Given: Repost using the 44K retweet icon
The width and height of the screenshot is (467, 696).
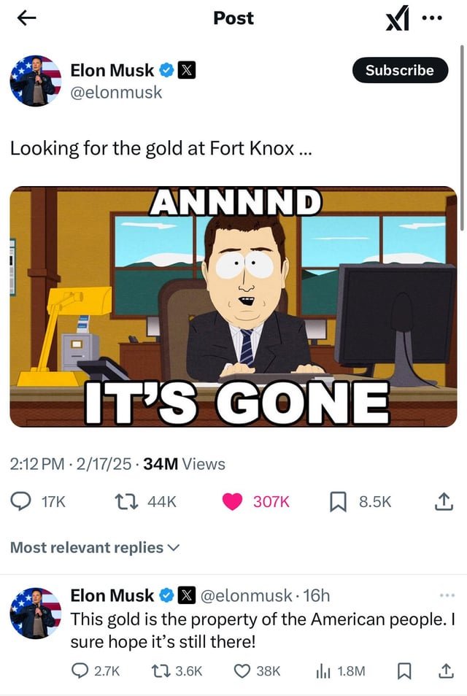Looking at the screenshot, I should (x=126, y=502).
